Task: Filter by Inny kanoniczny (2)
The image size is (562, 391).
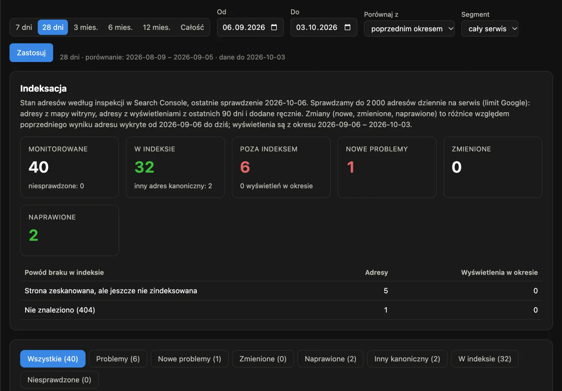Action: [407, 359]
